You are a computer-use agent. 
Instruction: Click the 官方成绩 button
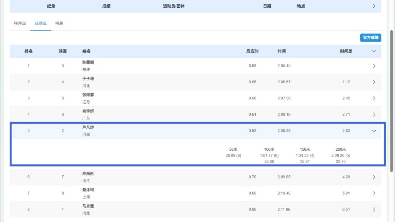click(x=370, y=37)
